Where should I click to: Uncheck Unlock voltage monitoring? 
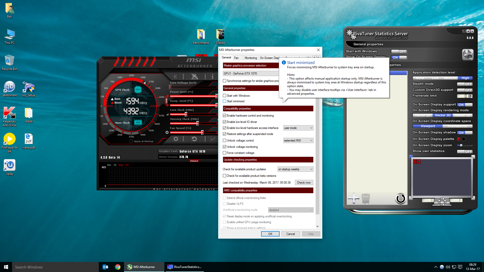[224, 147]
